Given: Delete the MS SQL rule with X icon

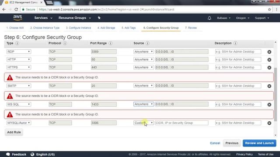Looking at the screenshot, I should (269, 105).
